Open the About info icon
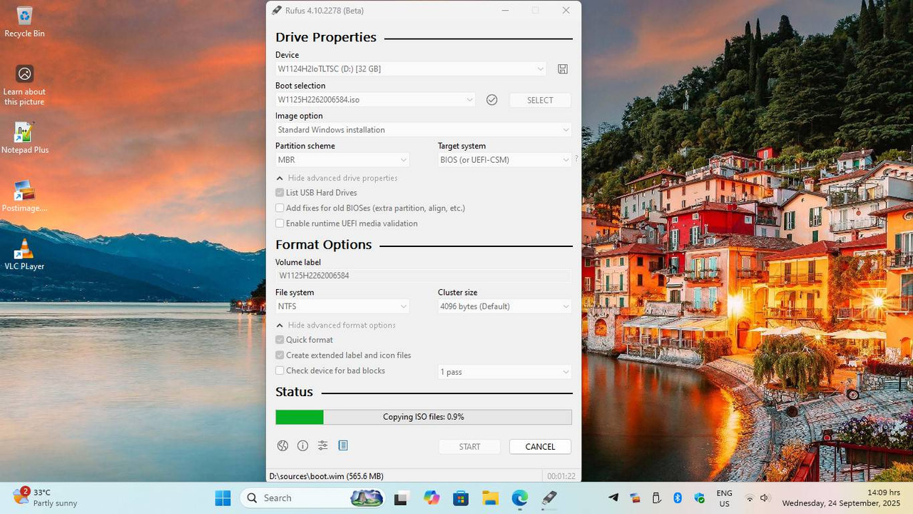This screenshot has width=913, height=514. click(x=302, y=445)
